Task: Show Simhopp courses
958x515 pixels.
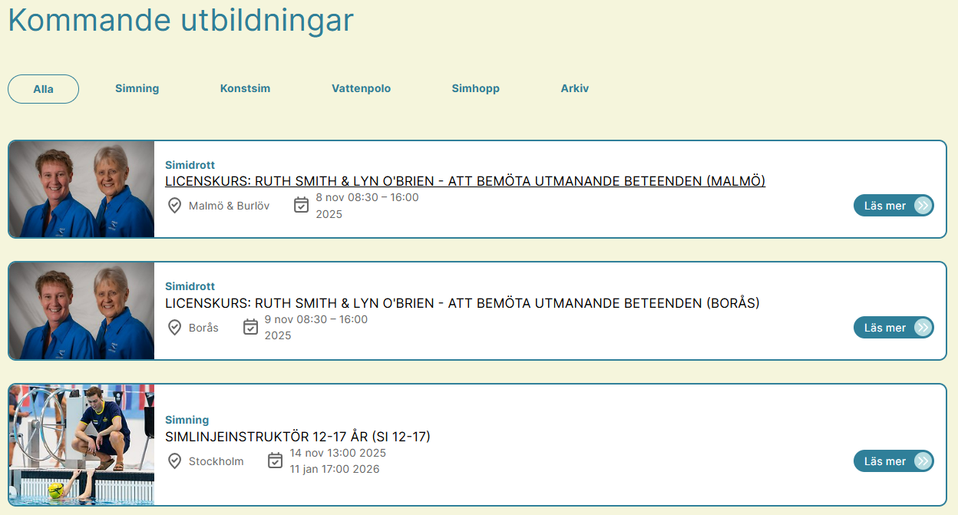Action: pos(476,88)
